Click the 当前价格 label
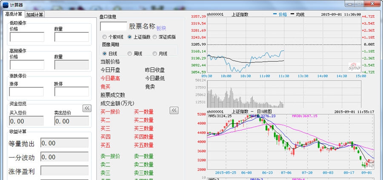This screenshot has height=180, width=383. click(110, 62)
